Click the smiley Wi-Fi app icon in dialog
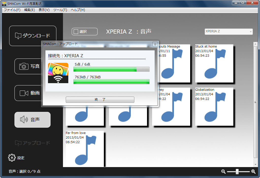This screenshot has width=260, height=178. pos(58,73)
